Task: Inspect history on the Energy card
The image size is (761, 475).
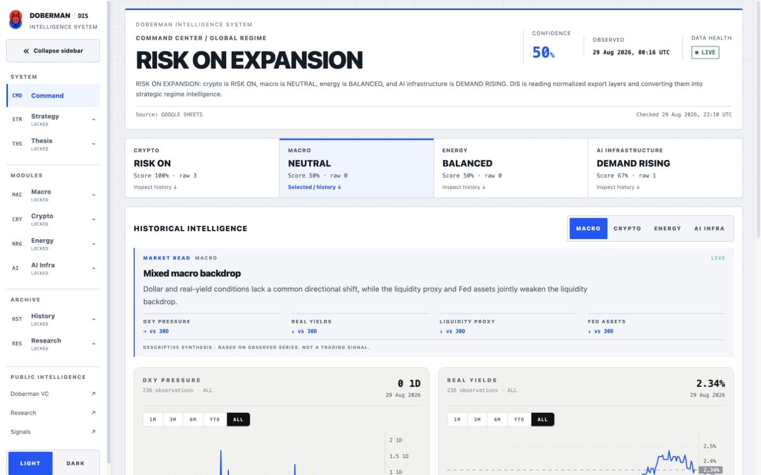Action: 464,187
